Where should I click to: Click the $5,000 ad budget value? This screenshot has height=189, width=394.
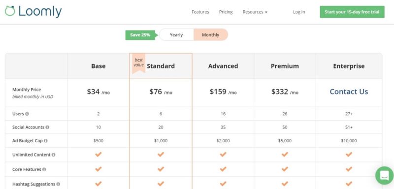pyautogui.click(x=285, y=141)
